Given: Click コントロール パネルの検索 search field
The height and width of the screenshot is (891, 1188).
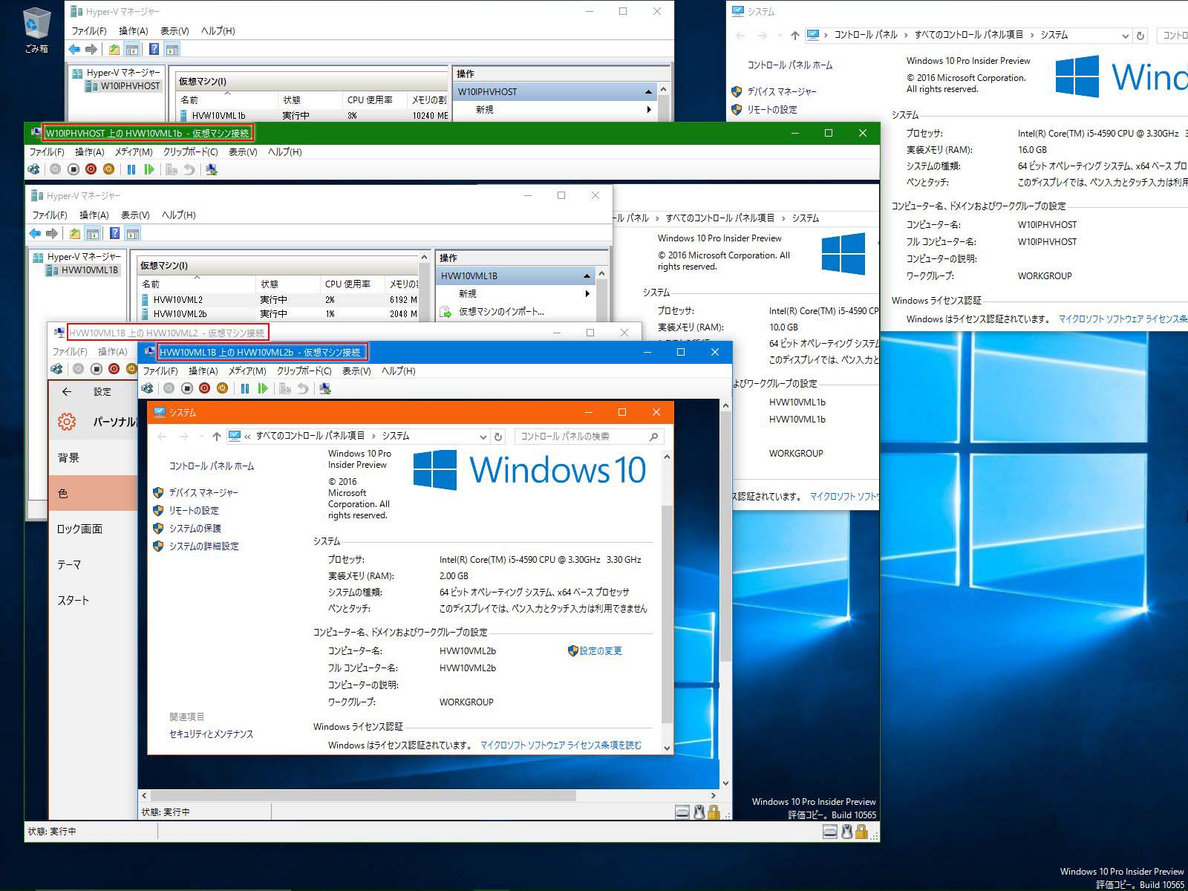Looking at the screenshot, I should [589, 437].
